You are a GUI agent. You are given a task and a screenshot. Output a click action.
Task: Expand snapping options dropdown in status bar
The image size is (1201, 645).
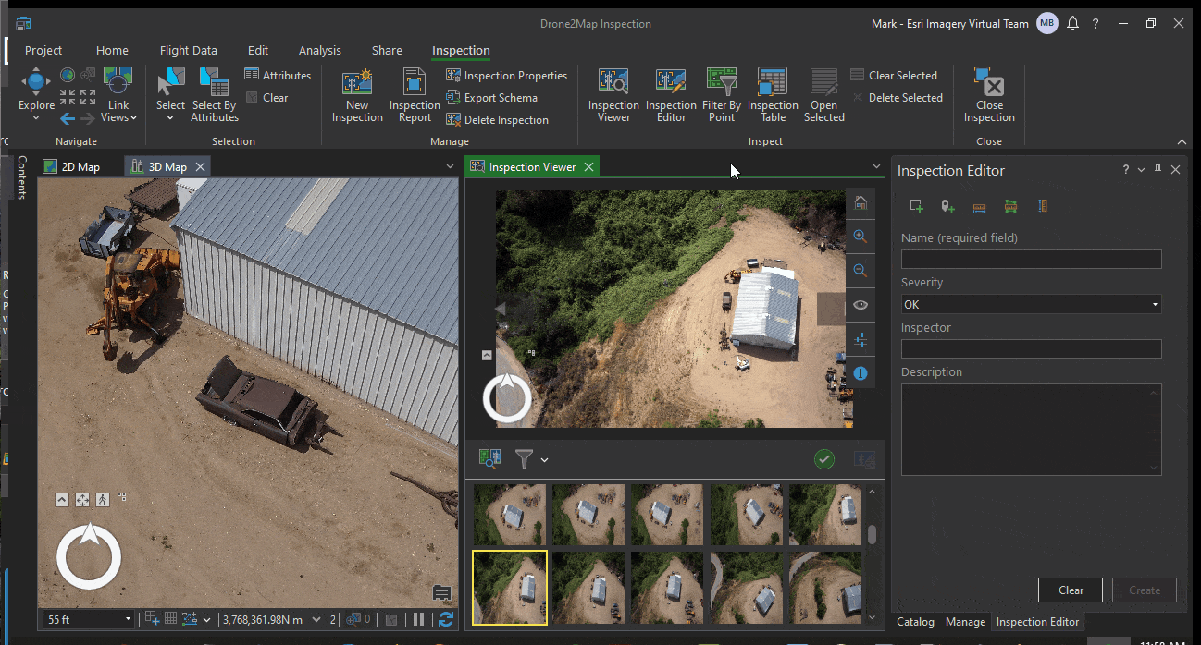[x=206, y=619]
